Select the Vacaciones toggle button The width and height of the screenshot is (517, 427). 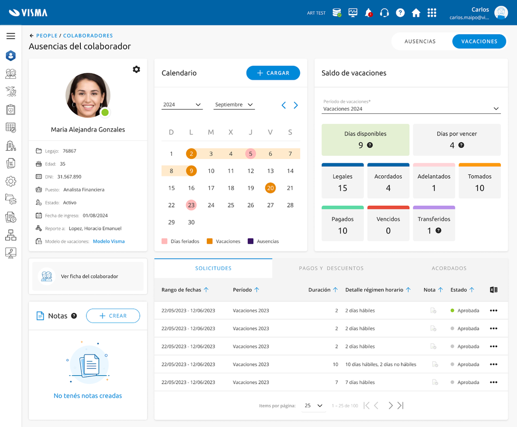(x=479, y=41)
